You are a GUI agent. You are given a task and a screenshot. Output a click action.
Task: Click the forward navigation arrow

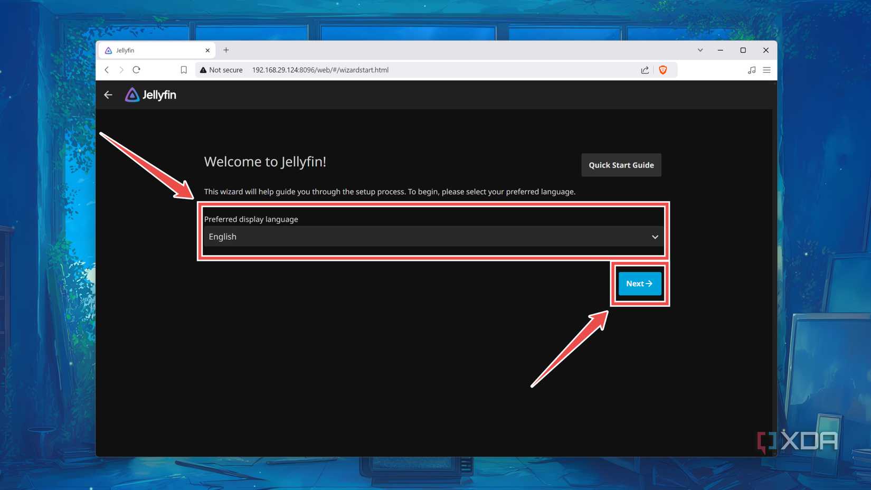point(121,69)
